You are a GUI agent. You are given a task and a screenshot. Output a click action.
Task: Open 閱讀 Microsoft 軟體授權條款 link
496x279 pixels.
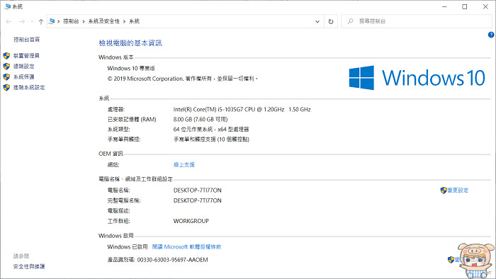click(186, 246)
